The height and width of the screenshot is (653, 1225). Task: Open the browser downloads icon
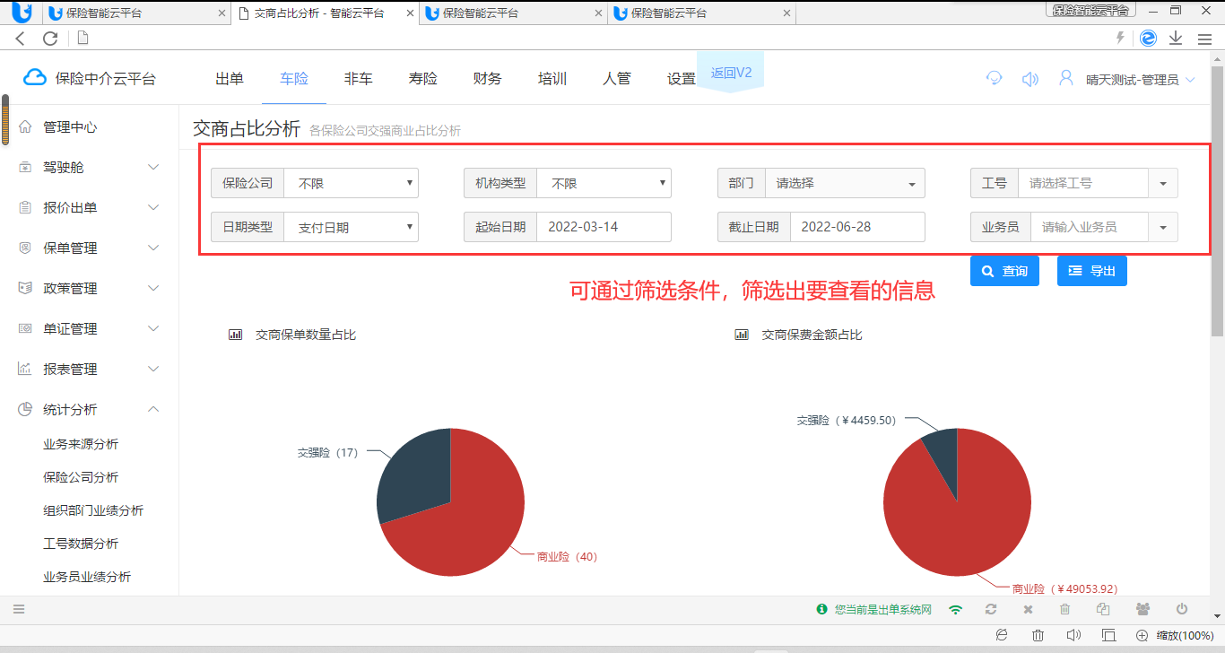[1176, 38]
